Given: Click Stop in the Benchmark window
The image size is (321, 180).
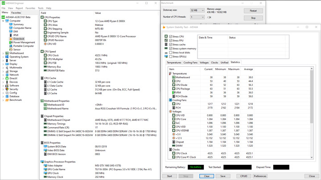Looking at the screenshot, I should point(253,18).
